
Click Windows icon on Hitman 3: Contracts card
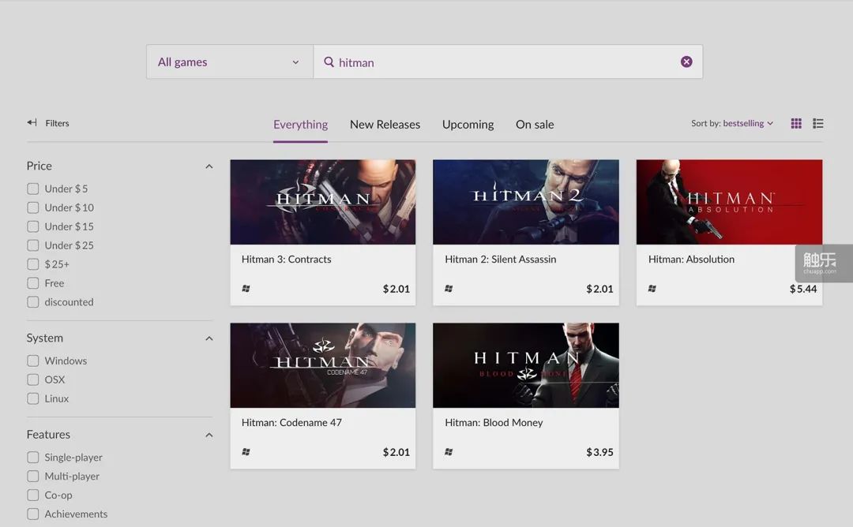(x=246, y=289)
